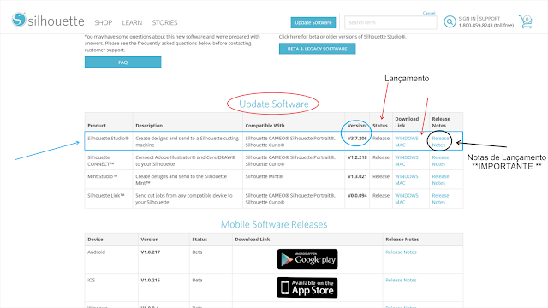Viewport: 548px width, 308px height.
Task: Click the search magnifier icon
Action: (450, 21)
